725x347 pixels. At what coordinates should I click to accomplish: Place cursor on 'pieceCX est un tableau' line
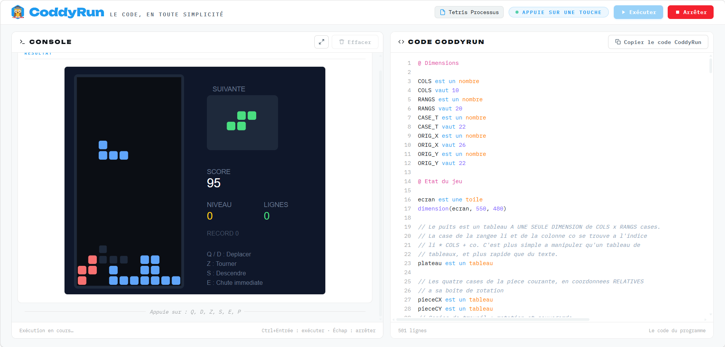tap(455, 300)
